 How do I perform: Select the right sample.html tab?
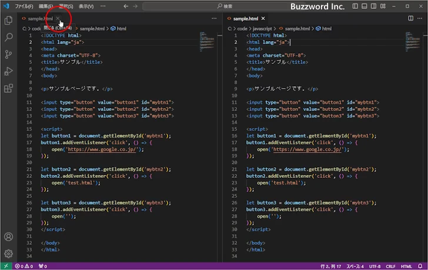[245, 18]
